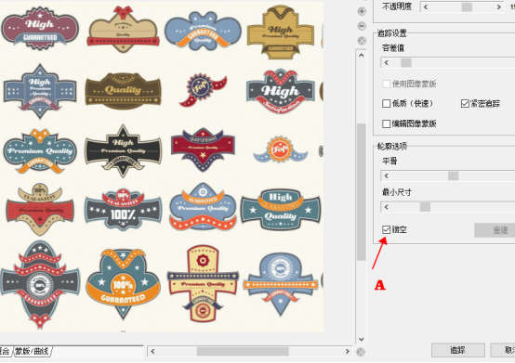Click the preview vertical scrollbar up arrow
The height and width of the screenshot is (363, 515).
click(x=362, y=55)
